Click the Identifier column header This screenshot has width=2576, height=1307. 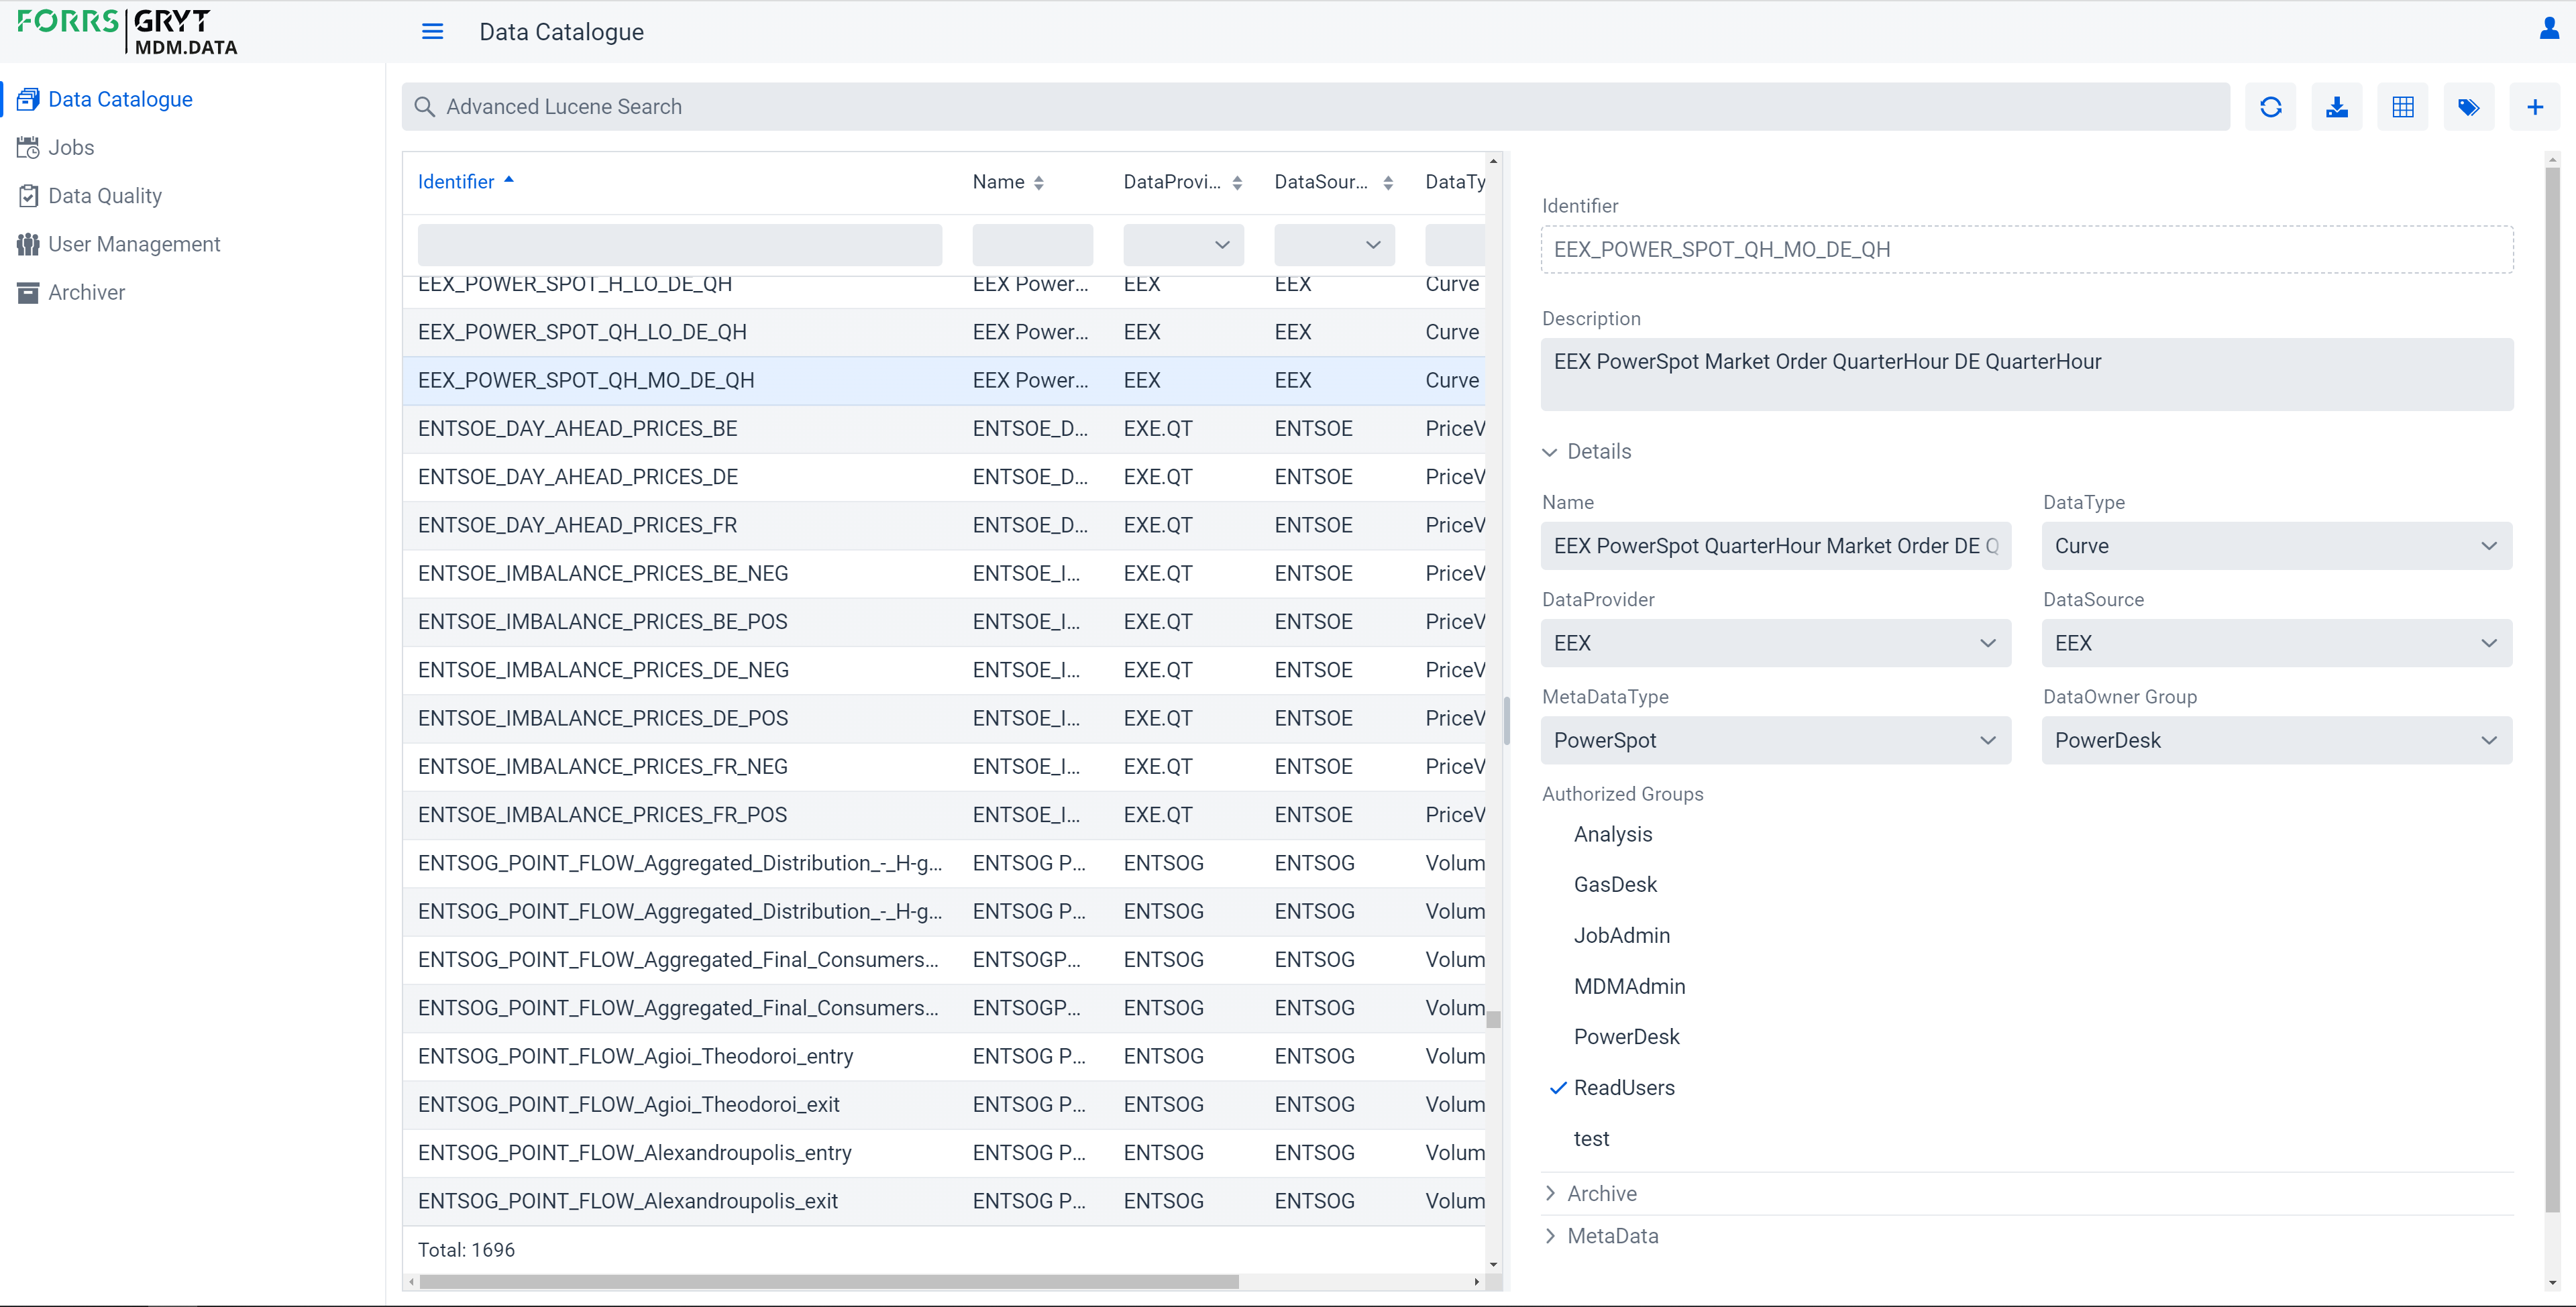456,182
